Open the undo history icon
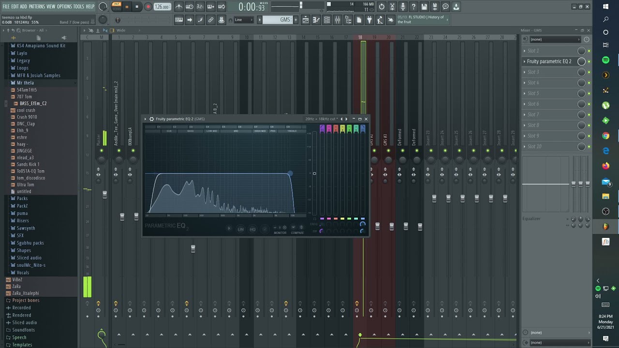The height and width of the screenshot is (348, 619). point(382,7)
